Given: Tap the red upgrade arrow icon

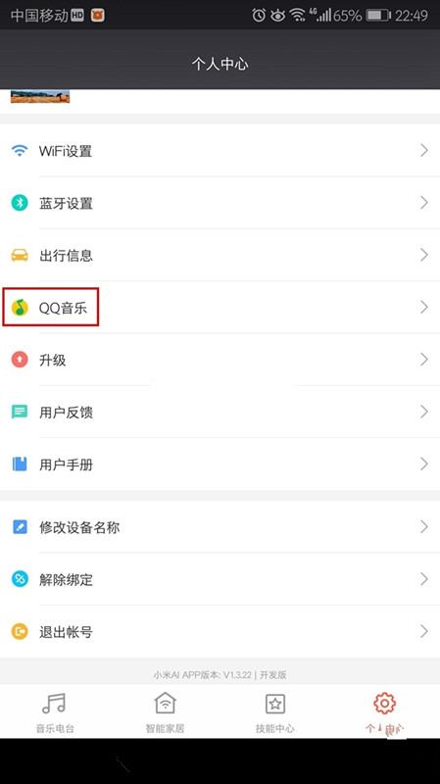Looking at the screenshot, I should (x=20, y=360).
